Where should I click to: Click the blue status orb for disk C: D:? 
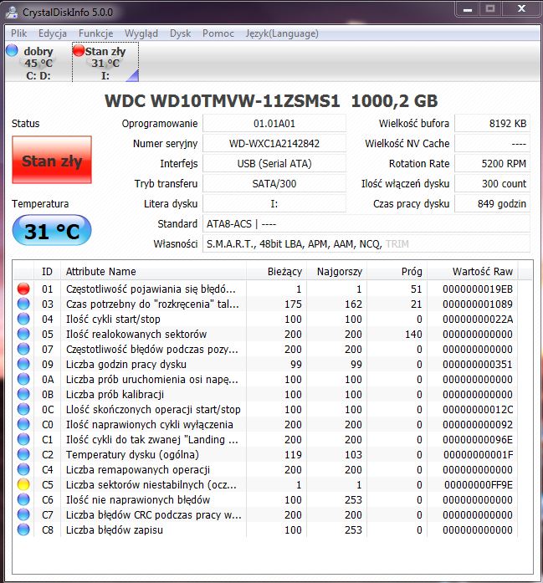click(x=13, y=50)
